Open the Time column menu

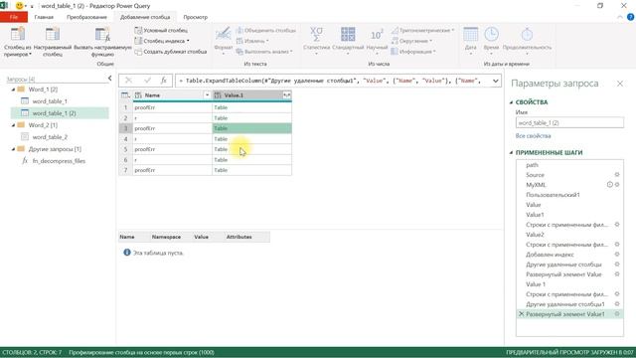click(x=491, y=42)
